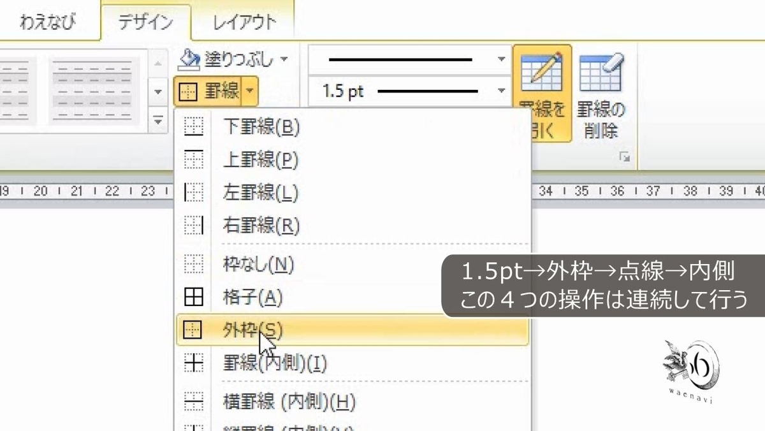
Task: Select the Draw Table pencil tool
Action: click(x=542, y=93)
